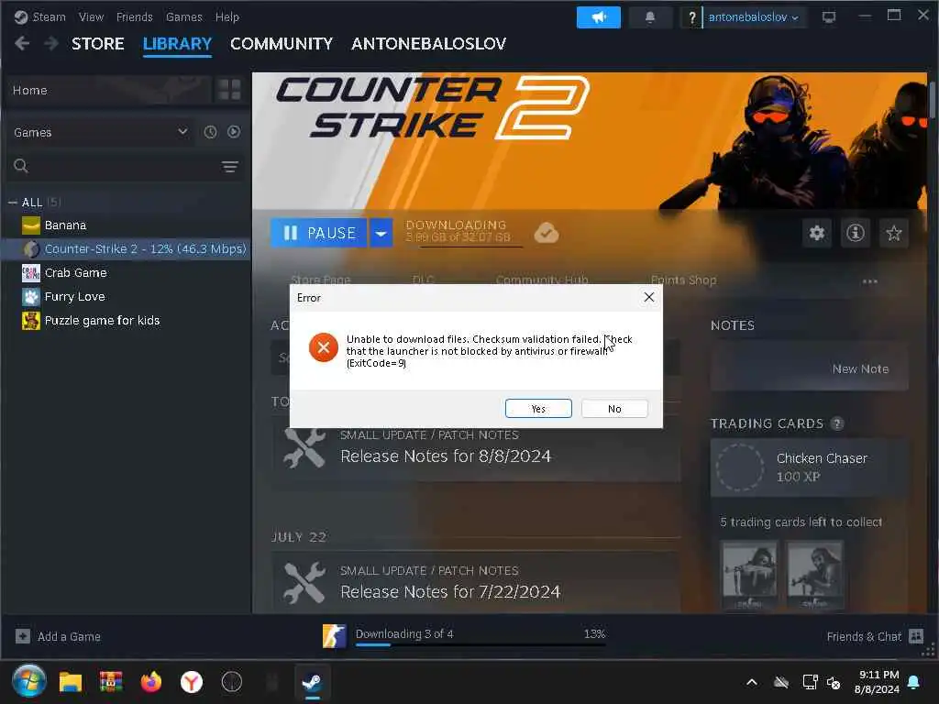This screenshot has height=704, width=939.
Task: Click the cloud sync status icon
Action: coord(547,232)
